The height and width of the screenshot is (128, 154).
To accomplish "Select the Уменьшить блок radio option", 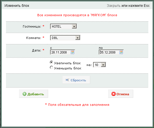I will pyautogui.click(x=51, y=67).
